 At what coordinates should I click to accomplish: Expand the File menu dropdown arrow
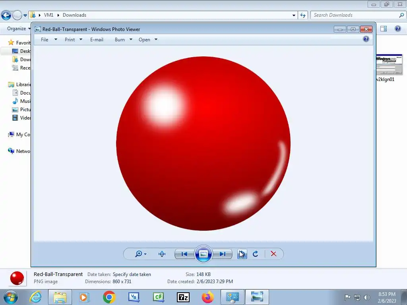[56, 40]
